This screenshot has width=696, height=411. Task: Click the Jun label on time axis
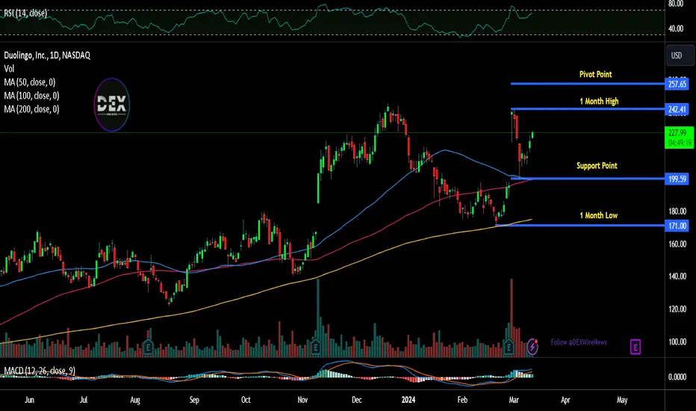[x=29, y=400]
